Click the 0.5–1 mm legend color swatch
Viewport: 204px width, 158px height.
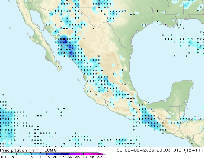pyautogui.click(x=13, y=154)
